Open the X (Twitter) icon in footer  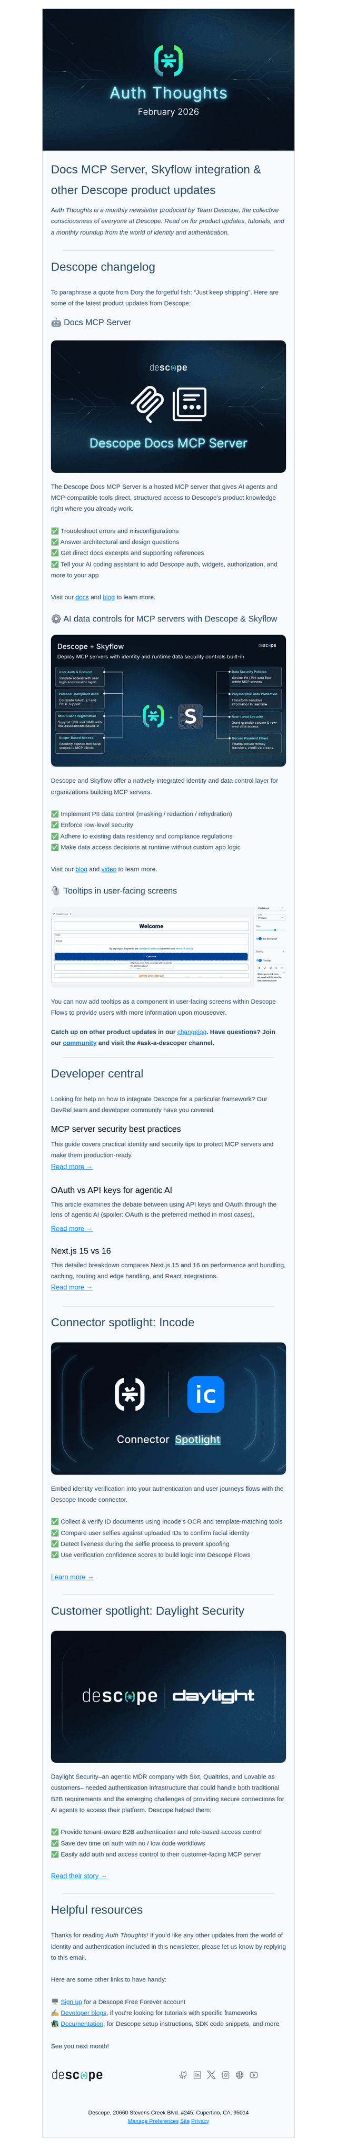[211, 2074]
